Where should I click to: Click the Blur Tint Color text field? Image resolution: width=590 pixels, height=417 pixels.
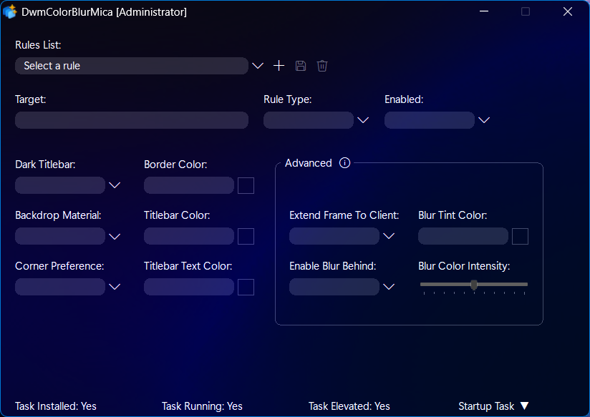point(463,236)
